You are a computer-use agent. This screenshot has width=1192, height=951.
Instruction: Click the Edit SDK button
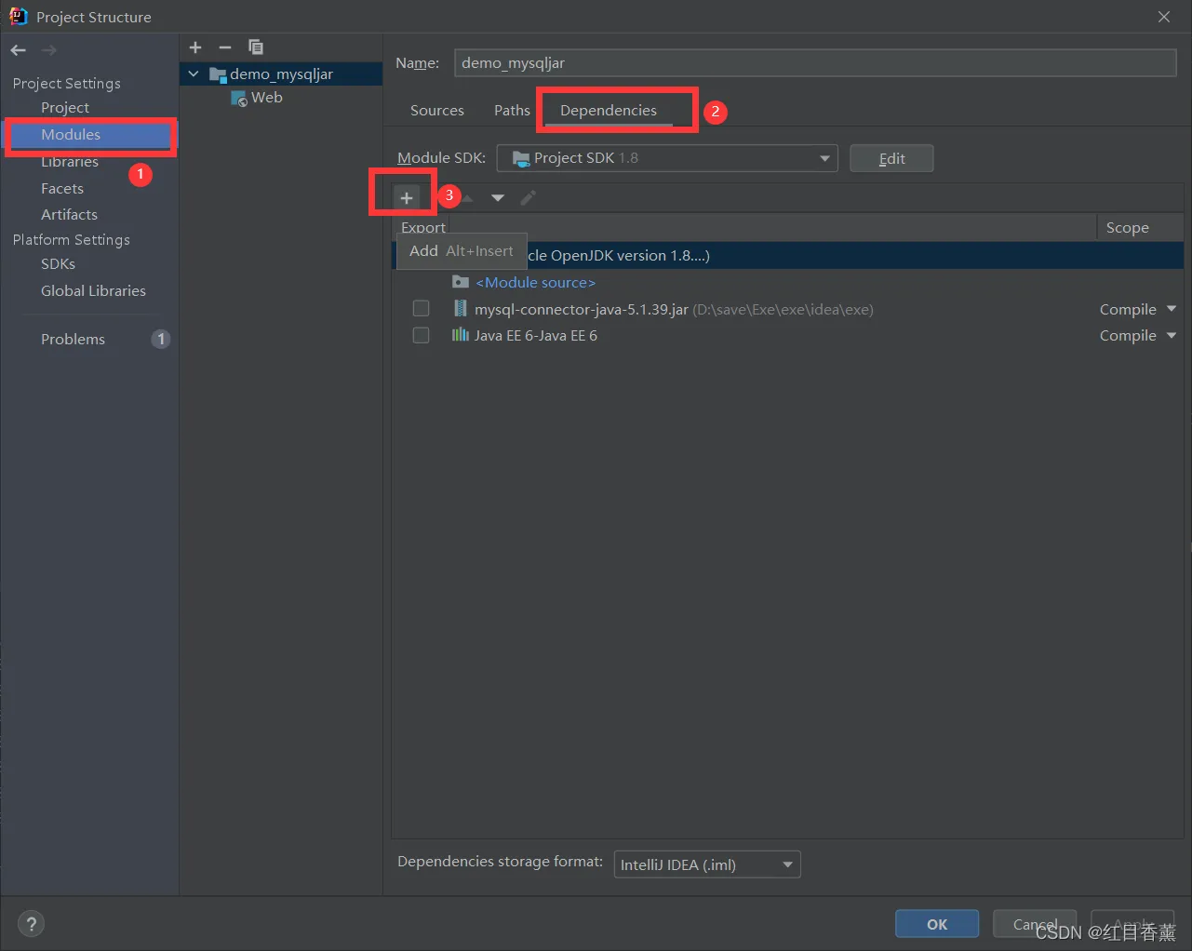[x=891, y=158]
